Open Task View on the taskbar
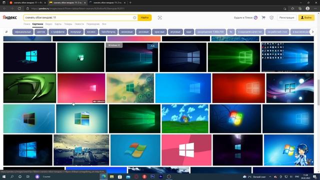 [x=28, y=176]
